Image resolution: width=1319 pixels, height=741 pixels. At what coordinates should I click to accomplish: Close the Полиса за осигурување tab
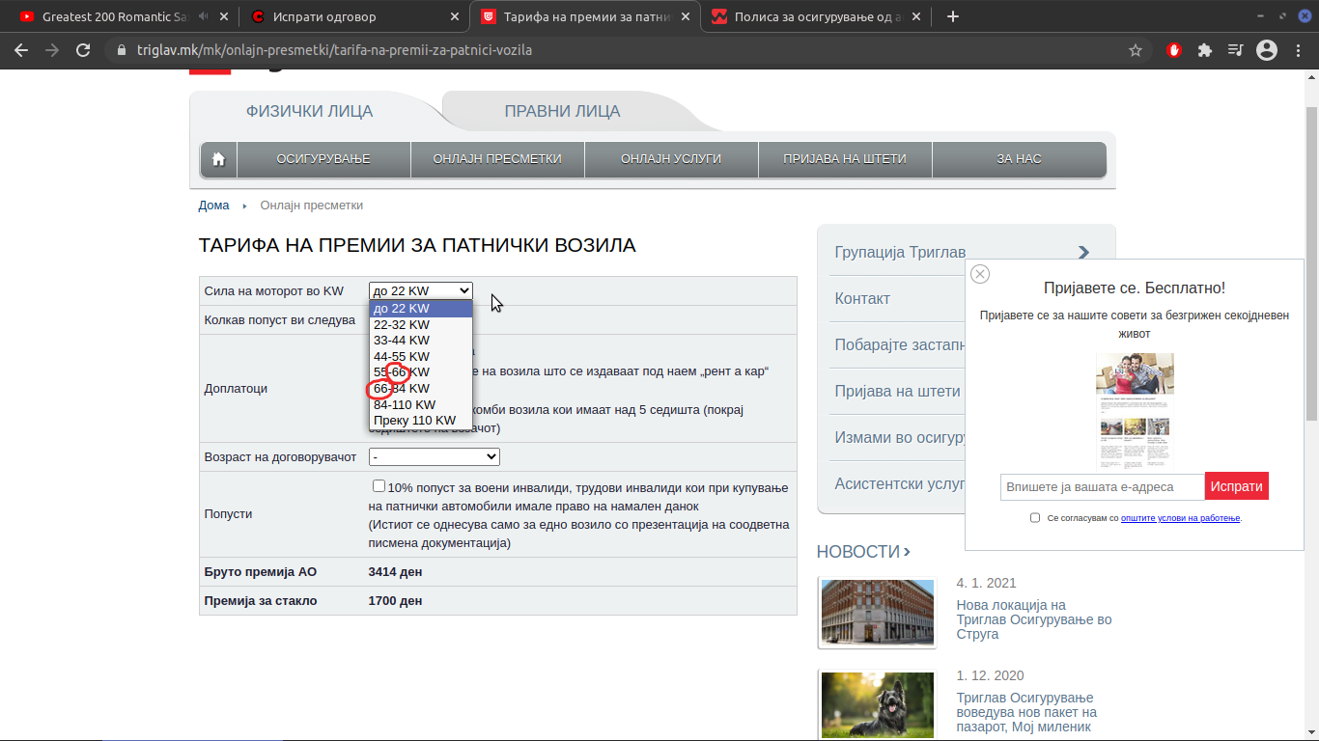click(x=916, y=16)
